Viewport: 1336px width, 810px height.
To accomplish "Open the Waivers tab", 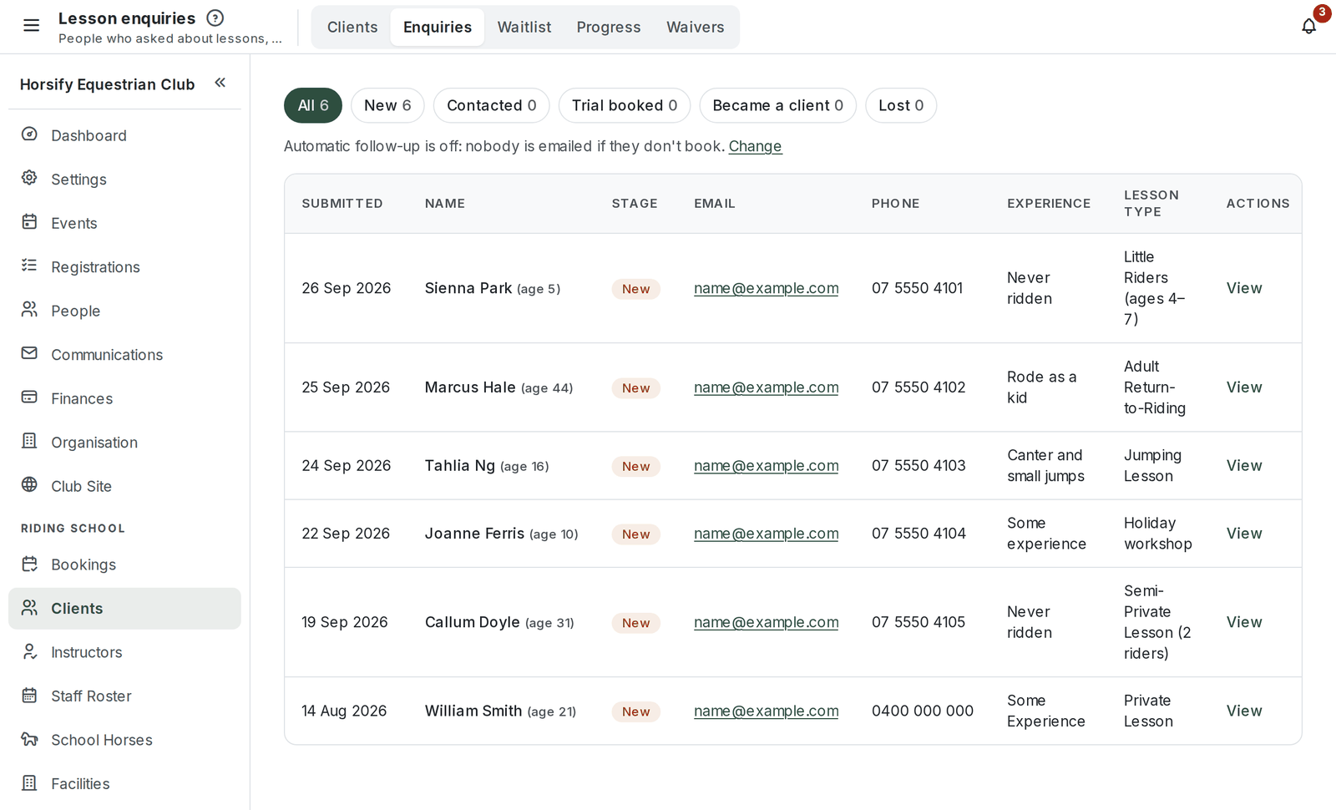I will tap(696, 27).
